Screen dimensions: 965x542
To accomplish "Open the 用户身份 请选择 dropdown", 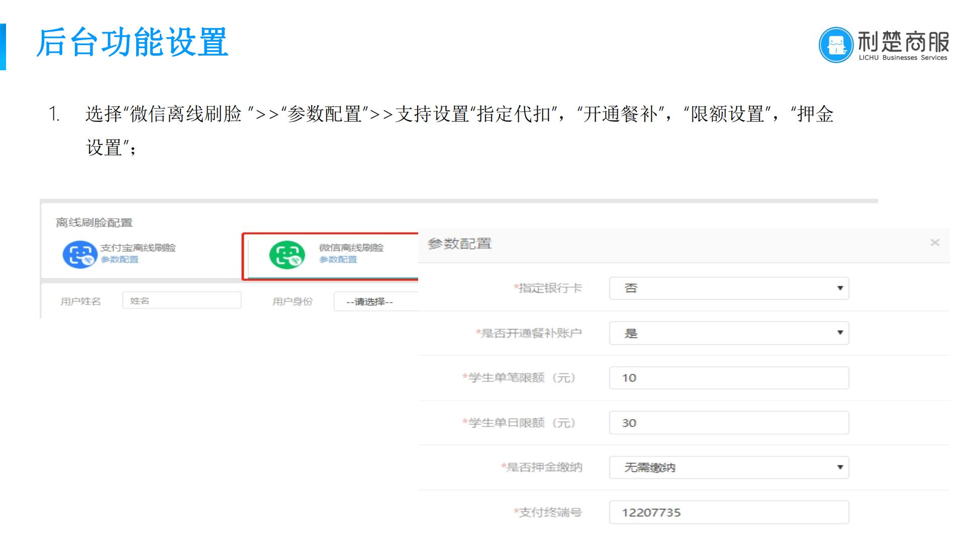I will pos(376,302).
